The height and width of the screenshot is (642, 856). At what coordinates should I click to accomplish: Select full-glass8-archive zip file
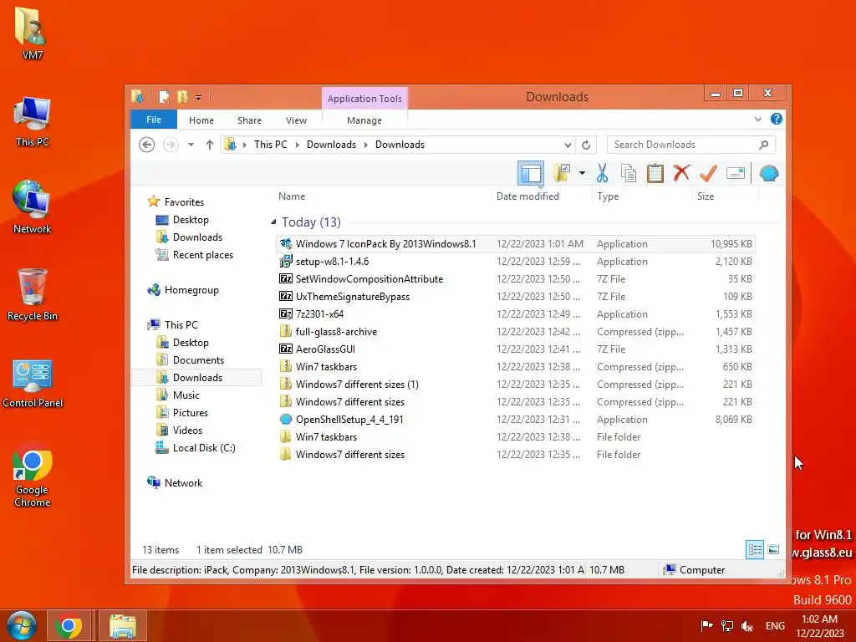[x=516, y=331]
